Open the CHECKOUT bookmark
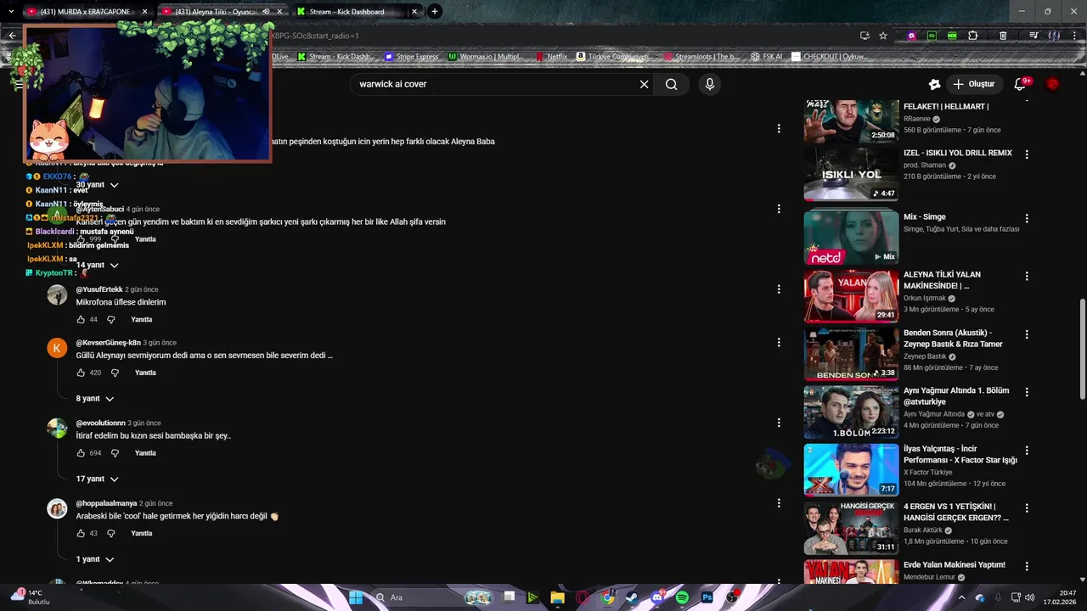The image size is (1087, 611). coord(831,57)
